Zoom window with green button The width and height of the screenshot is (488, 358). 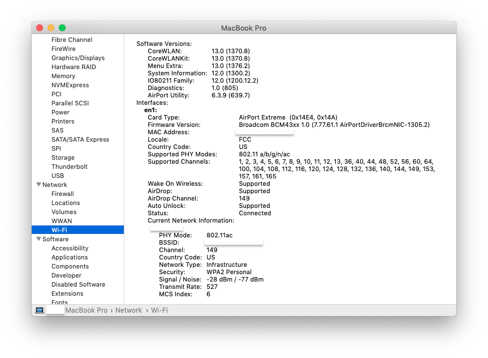coord(62,28)
